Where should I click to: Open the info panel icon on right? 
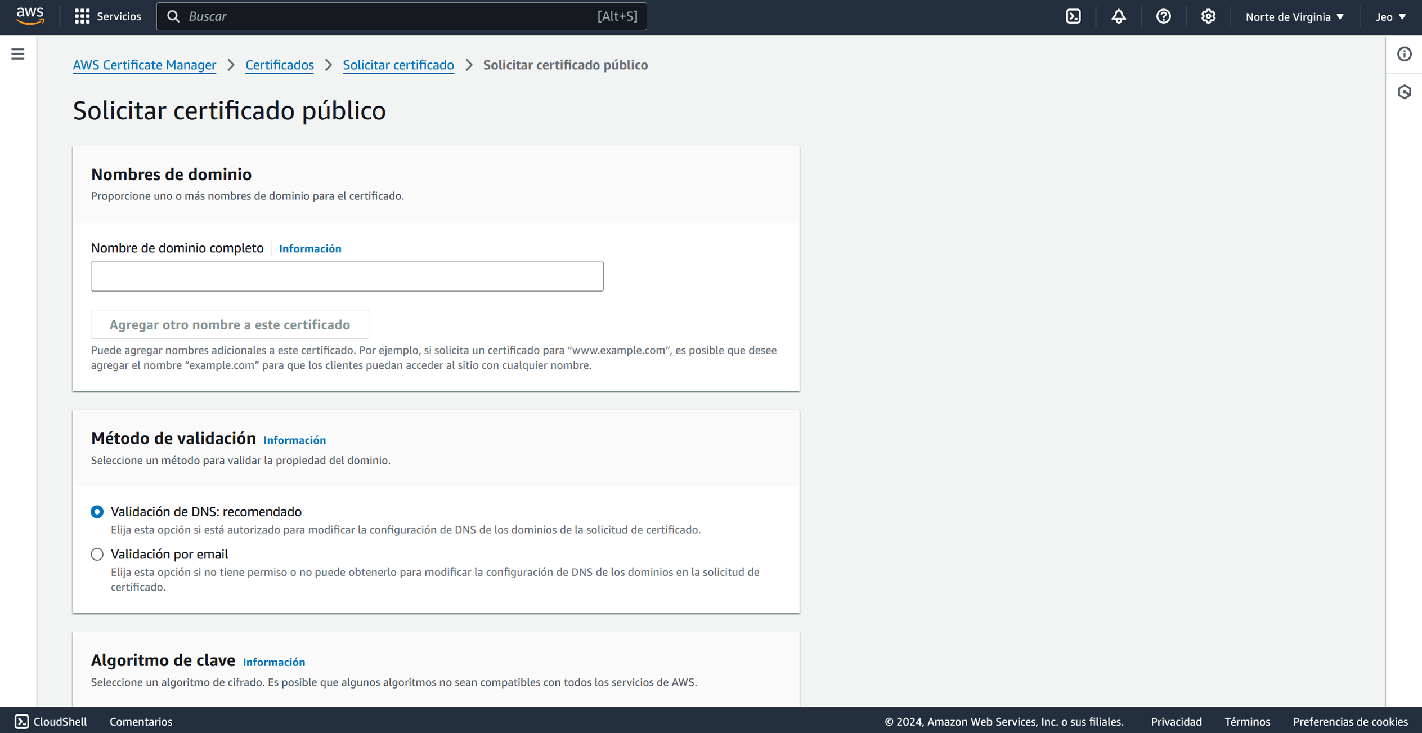point(1404,54)
